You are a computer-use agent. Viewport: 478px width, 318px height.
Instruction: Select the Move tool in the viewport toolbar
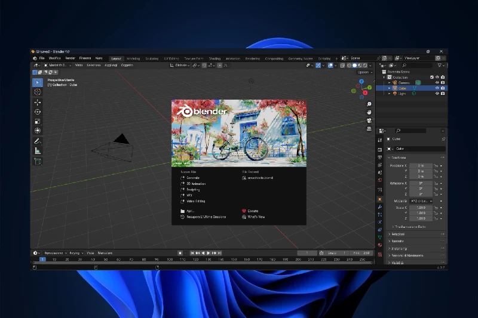(37, 102)
